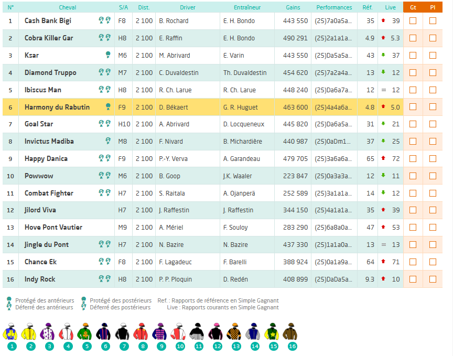Click jockey silk number 5, green with orange cross

coord(87,332)
